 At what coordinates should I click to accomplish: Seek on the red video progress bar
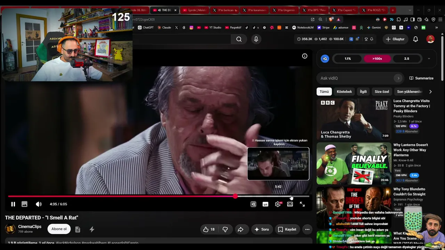tap(159, 197)
